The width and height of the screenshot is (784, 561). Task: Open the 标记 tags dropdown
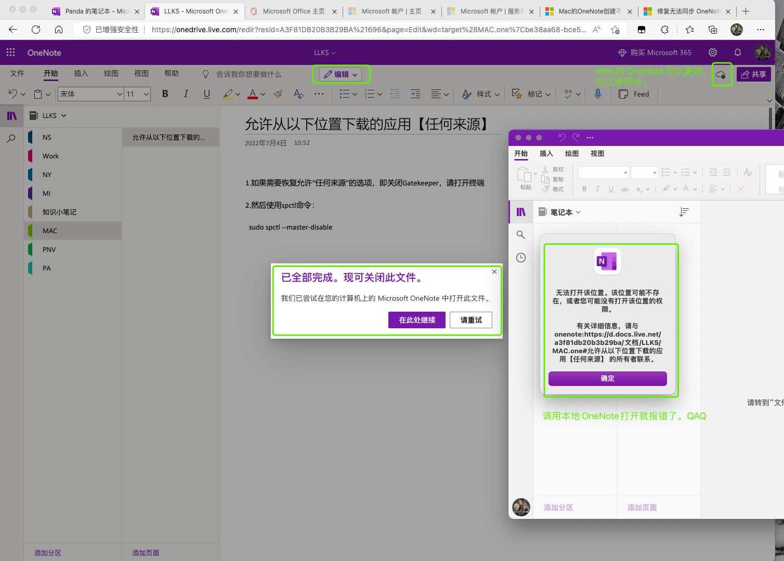[531, 94]
